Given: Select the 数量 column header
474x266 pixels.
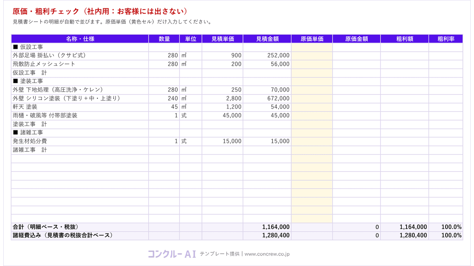Looking at the screenshot, I should coord(164,39).
